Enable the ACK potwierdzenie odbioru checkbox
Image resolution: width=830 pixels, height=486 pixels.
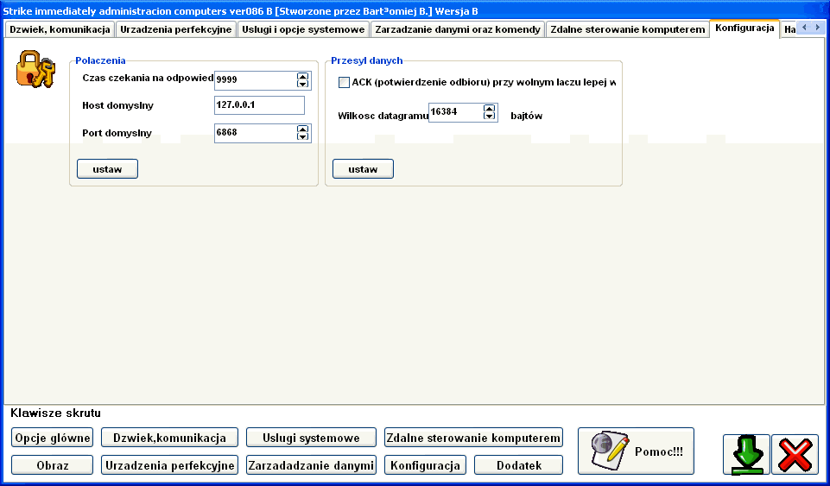344,83
